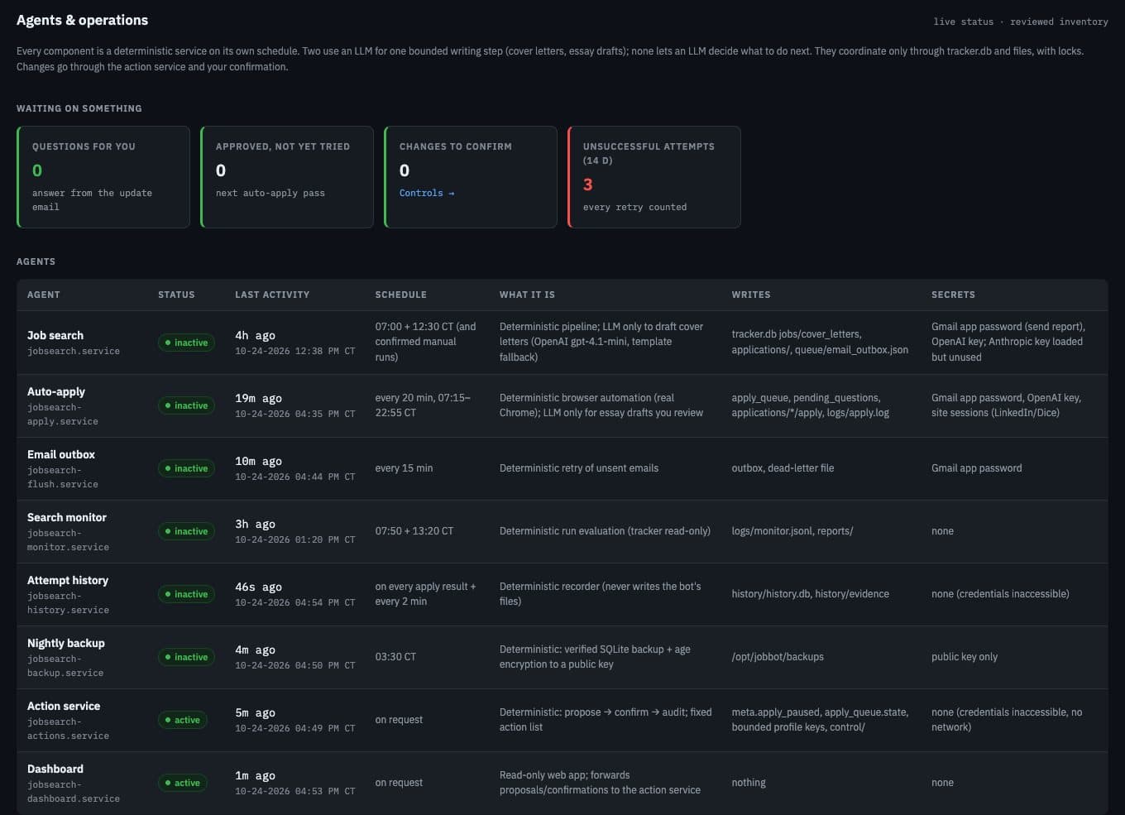
Task: Select the Attempt history agent name
Action: (x=68, y=580)
